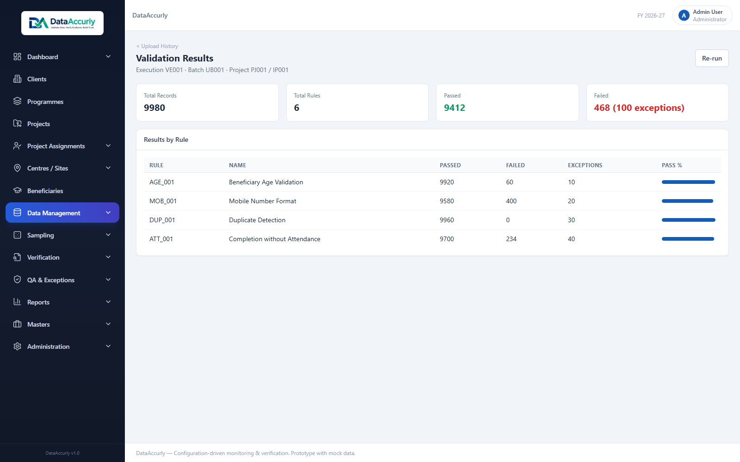Expand the Dashboard chevron

click(x=108, y=57)
